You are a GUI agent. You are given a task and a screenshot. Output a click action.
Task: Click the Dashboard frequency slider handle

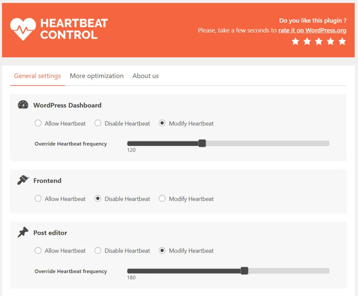point(202,143)
